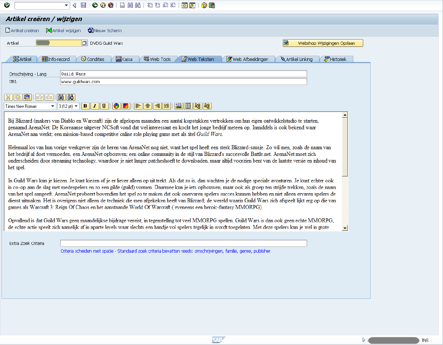Viewport: 443px width, 345px height.
Task: Toggle Italic formatting button
Action: [95, 106]
